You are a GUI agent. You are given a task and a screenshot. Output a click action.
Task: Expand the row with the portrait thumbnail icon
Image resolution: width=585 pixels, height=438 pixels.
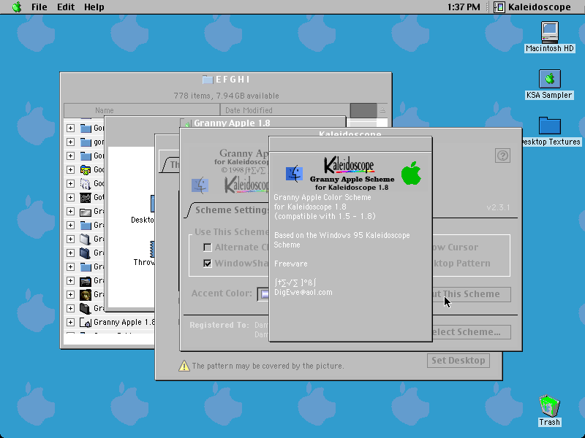pyautogui.click(x=70, y=295)
